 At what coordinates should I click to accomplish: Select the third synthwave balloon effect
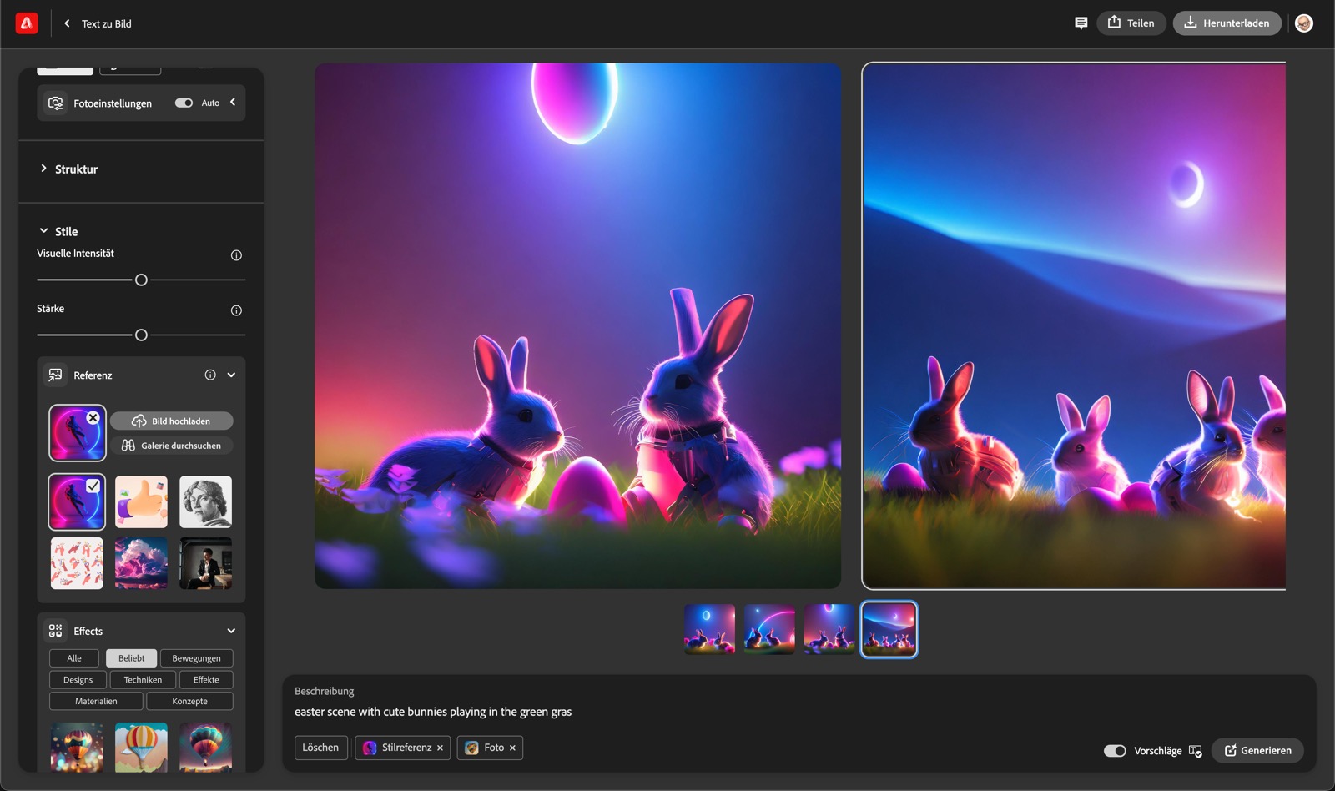point(205,747)
